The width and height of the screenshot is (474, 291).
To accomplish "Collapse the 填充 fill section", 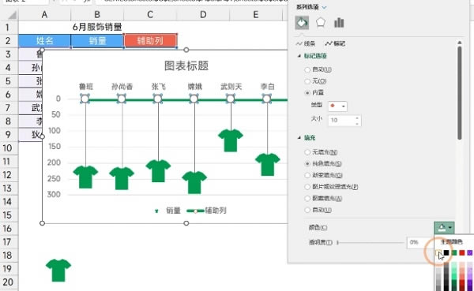I will click(299, 138).
